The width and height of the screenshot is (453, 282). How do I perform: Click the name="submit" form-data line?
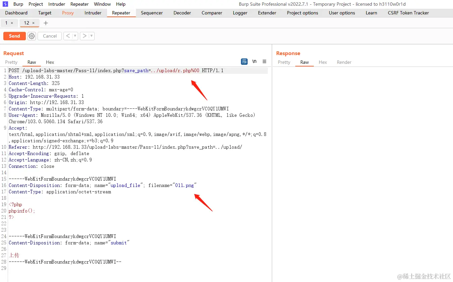click(69, 243)
